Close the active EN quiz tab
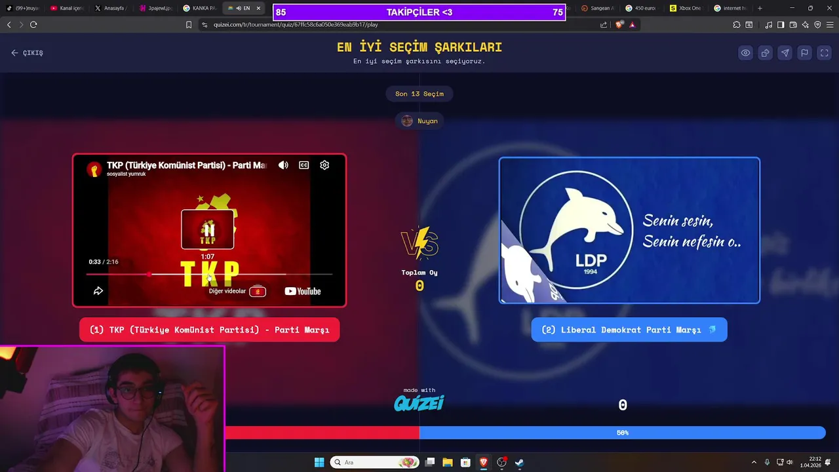Image resolution: width=839 pixels, height=472 pixels. (258, 8)
